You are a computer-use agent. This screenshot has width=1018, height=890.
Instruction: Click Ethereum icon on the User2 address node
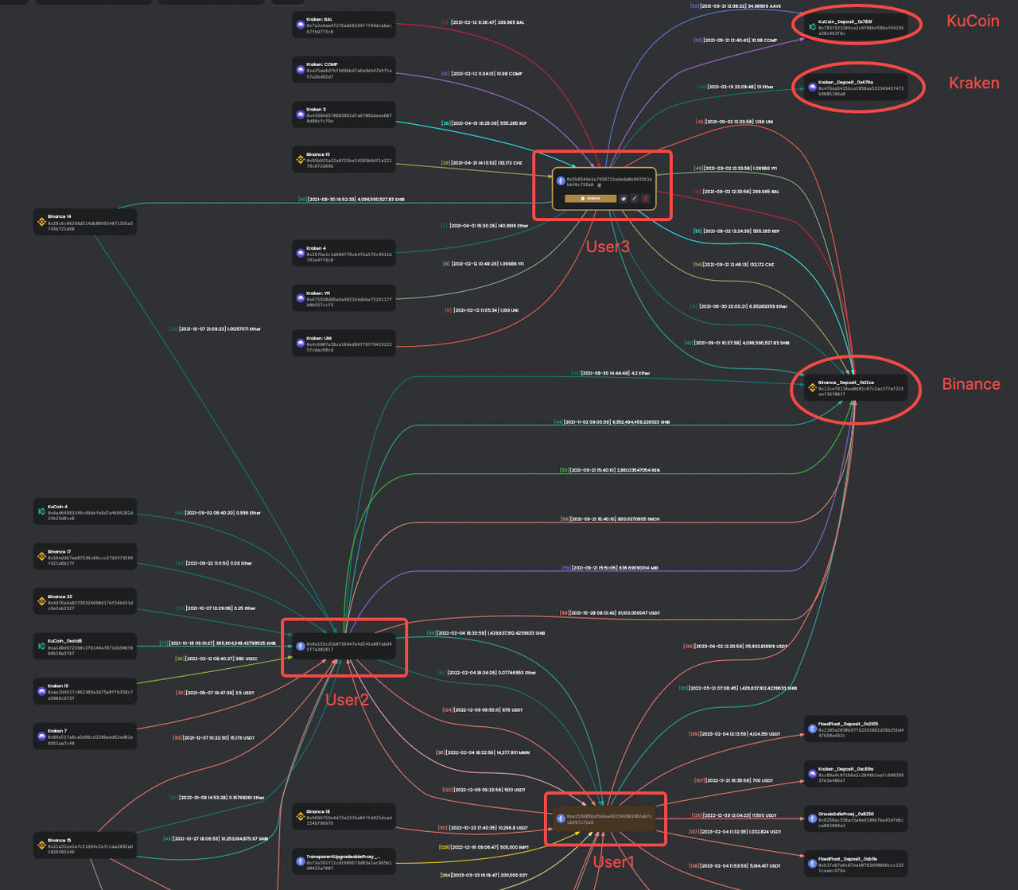pyautogui.click(x=300, y=647)
